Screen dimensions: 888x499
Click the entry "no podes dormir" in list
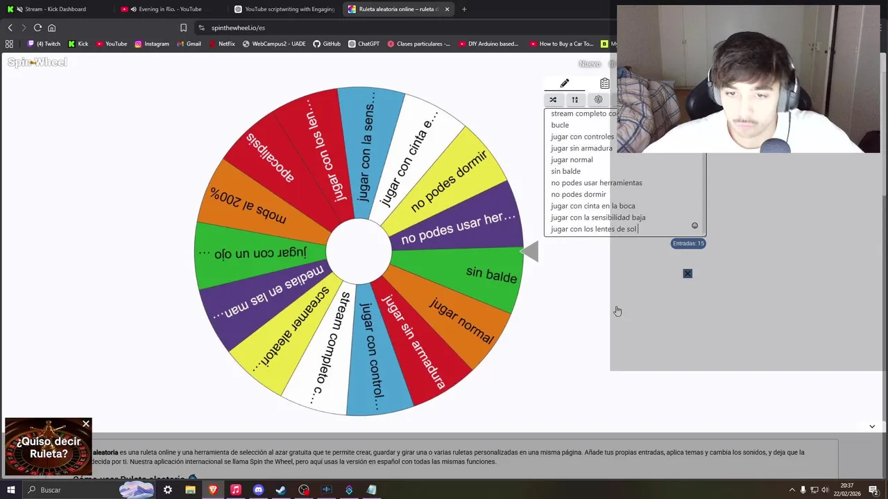[x=578, y=194]
